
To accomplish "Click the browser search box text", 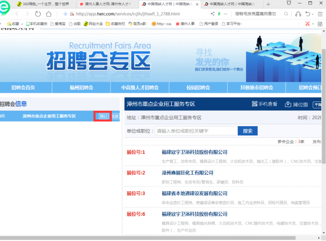I will tap(255, 14).
